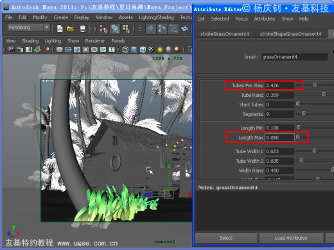Click the Tube Width 2 value field
Screen dimensions: 334x250
pos(279,161)
